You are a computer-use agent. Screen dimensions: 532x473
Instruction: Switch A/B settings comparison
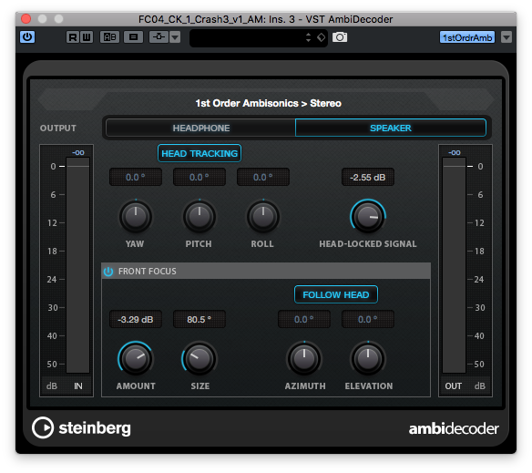tap(109, 37)
